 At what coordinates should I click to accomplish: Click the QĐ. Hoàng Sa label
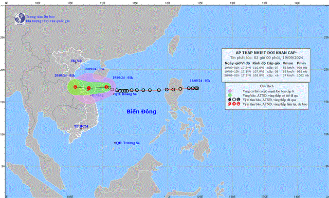tap(125, 94)
